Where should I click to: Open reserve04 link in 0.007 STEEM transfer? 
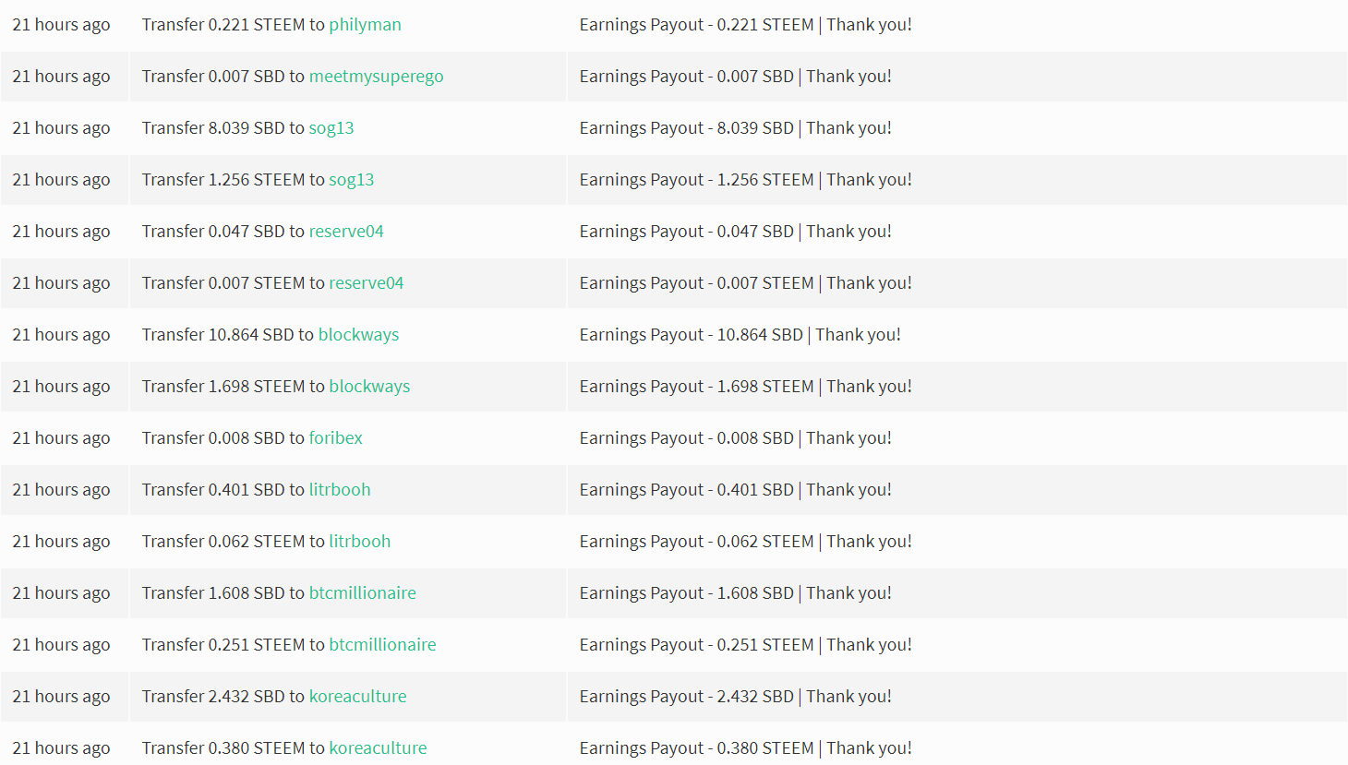click(367, 283)
